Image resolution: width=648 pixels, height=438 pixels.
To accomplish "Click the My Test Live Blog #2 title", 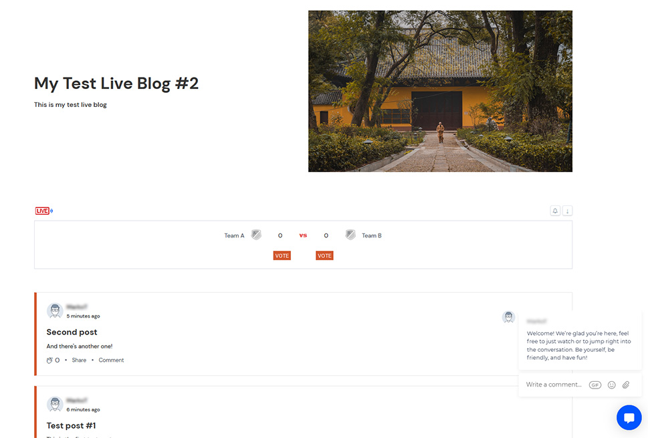I will 116,84.
